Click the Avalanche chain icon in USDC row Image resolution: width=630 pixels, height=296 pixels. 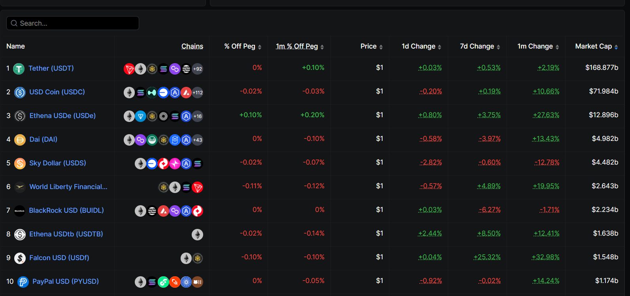tap(186, 93)
